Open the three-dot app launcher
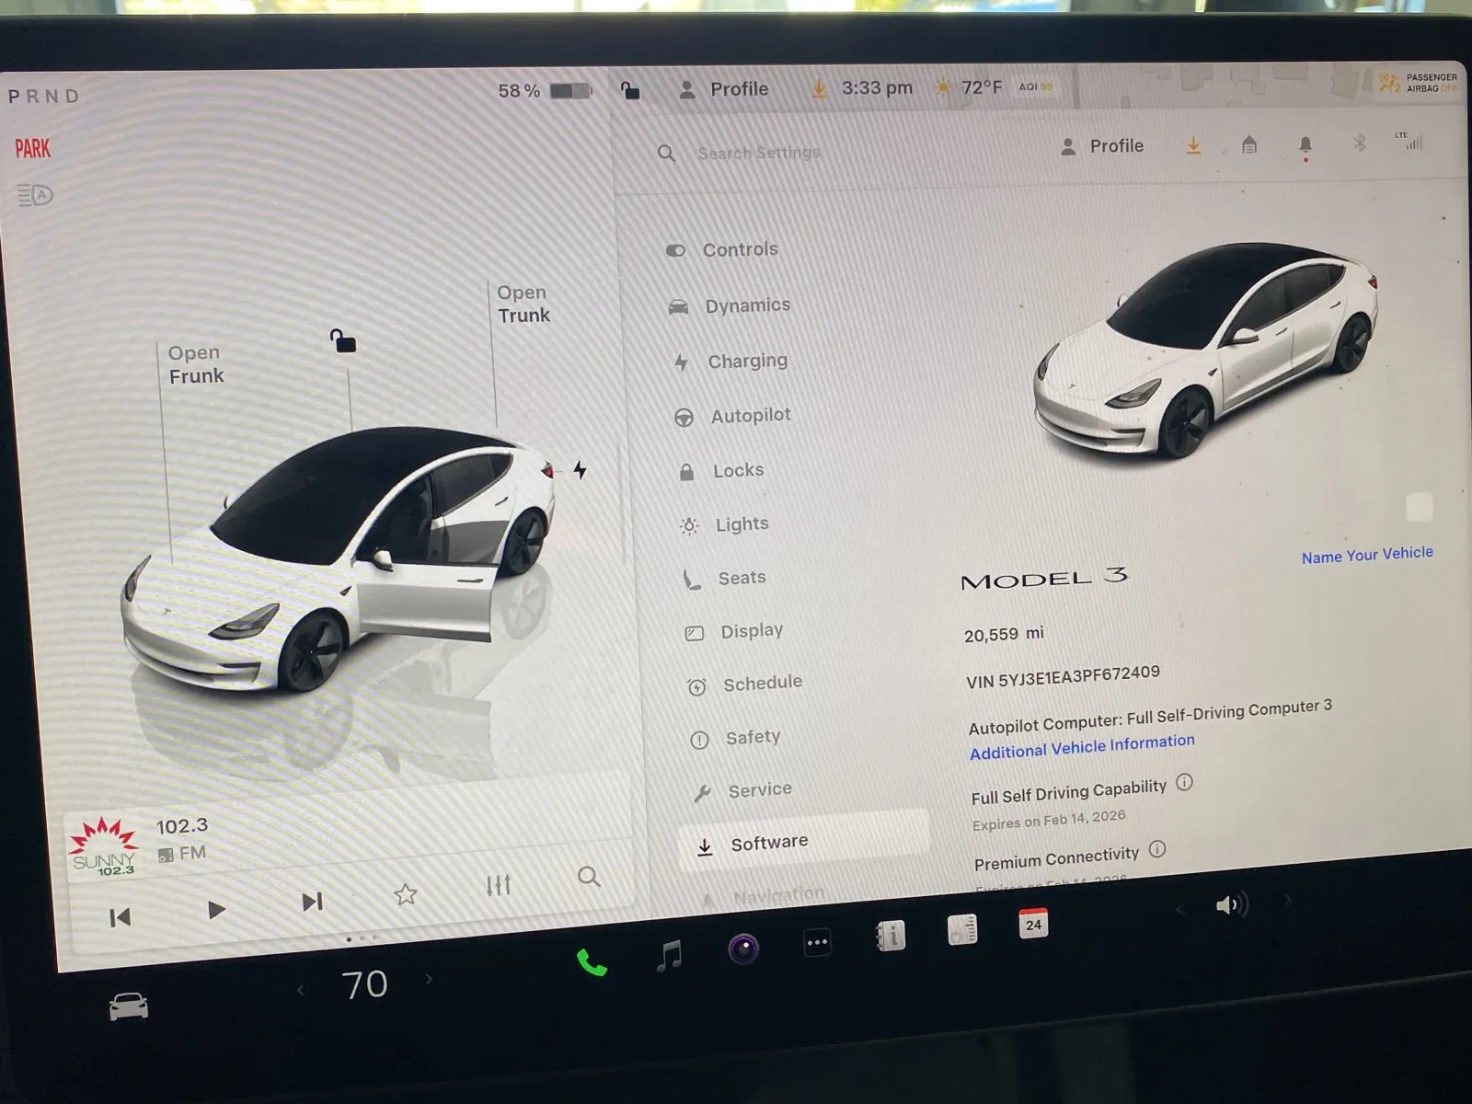This screenshot has width=1472, height=1104. pos(817,942)
